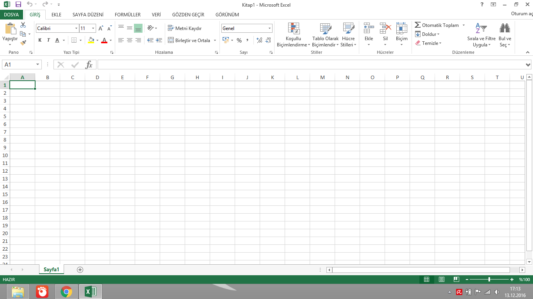Increase decimal places
This screenshot has height=299, width=533.
259,40
